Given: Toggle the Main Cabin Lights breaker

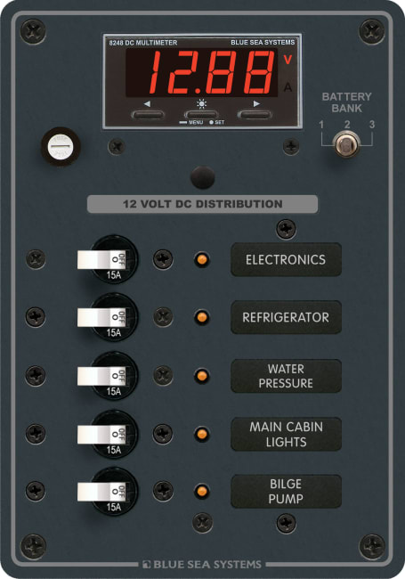Looking at the screenshot, I should (101, 435).
